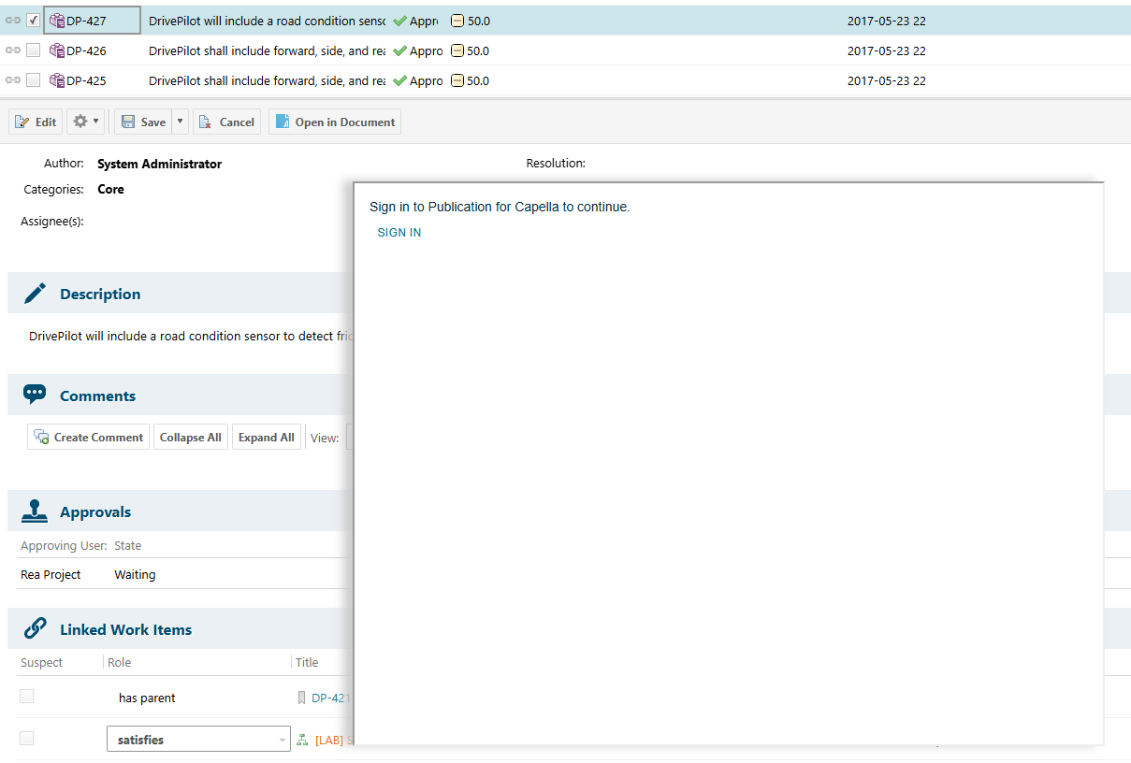
Task: Click the stamp icon of the Approvals section
Action: pos(35,511)
